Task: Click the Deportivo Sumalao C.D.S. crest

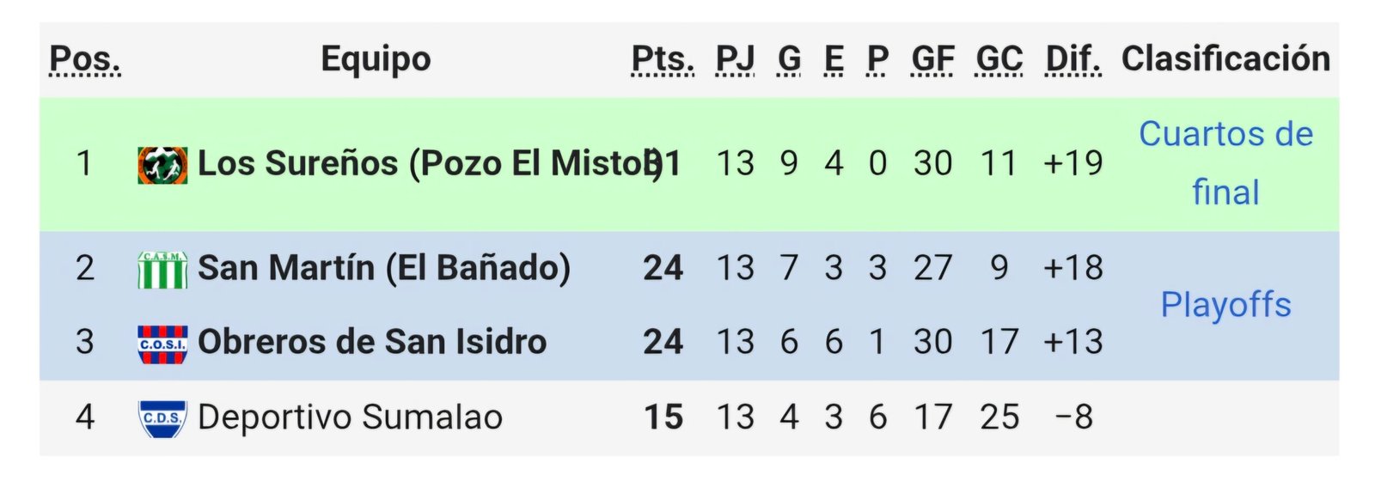Action: pyautogui.click(x=162, y=418)
